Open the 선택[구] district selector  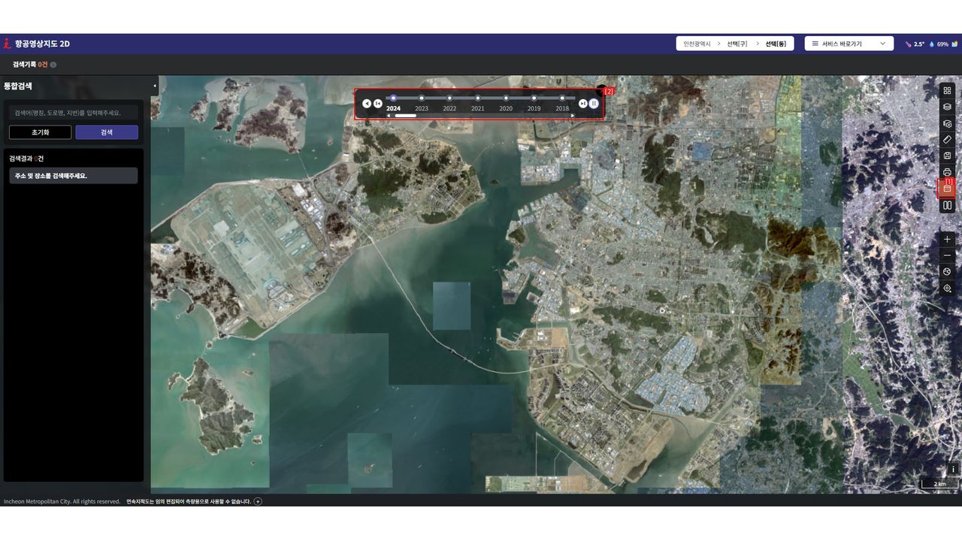pos(737,44)
